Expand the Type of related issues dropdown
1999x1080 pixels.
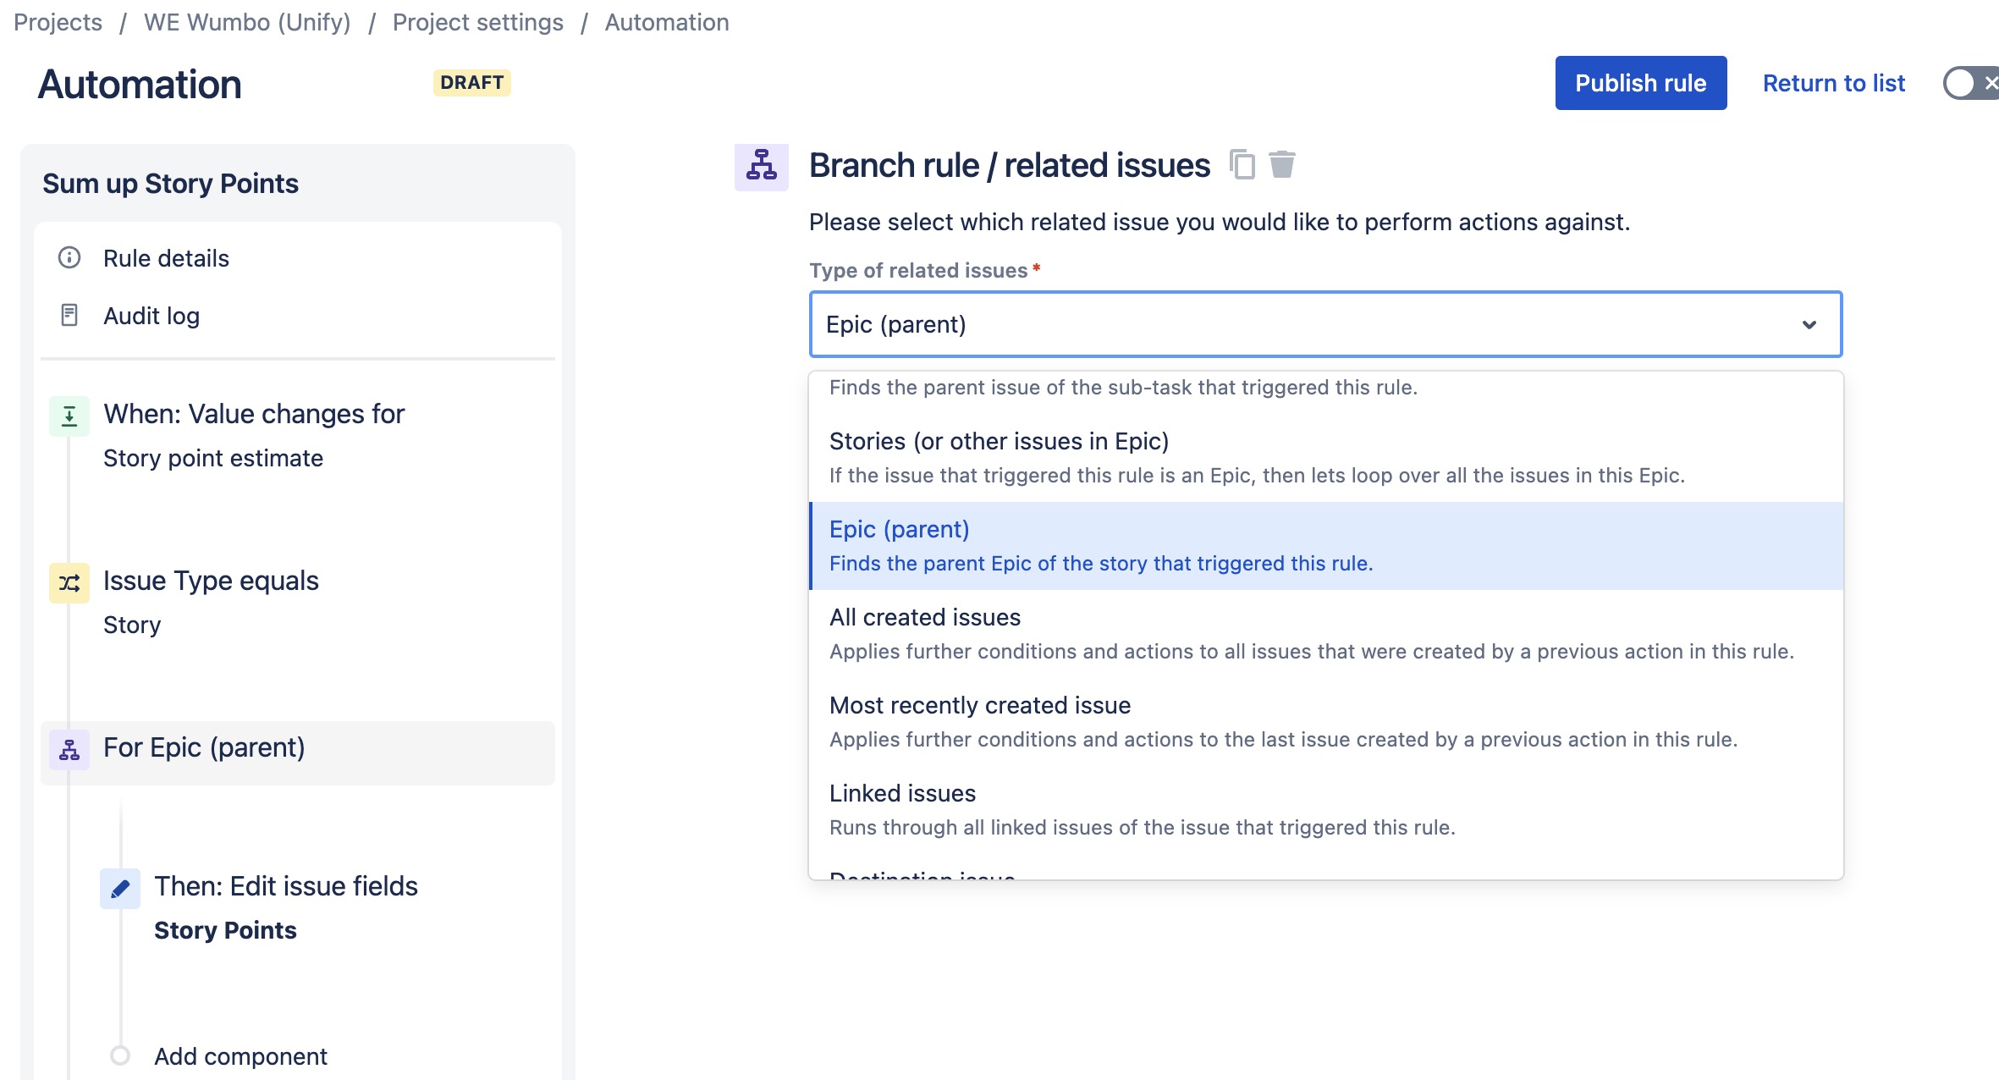(x=1303, y=324)
